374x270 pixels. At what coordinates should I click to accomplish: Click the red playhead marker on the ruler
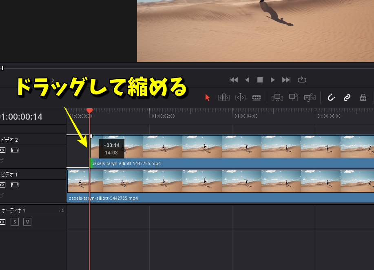89,110
